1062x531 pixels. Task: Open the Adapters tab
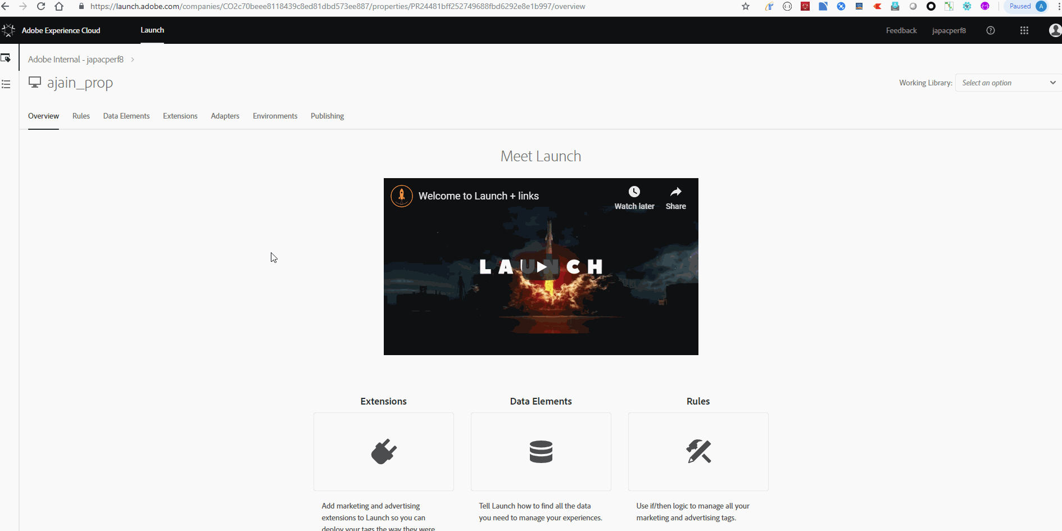(225, 116)
